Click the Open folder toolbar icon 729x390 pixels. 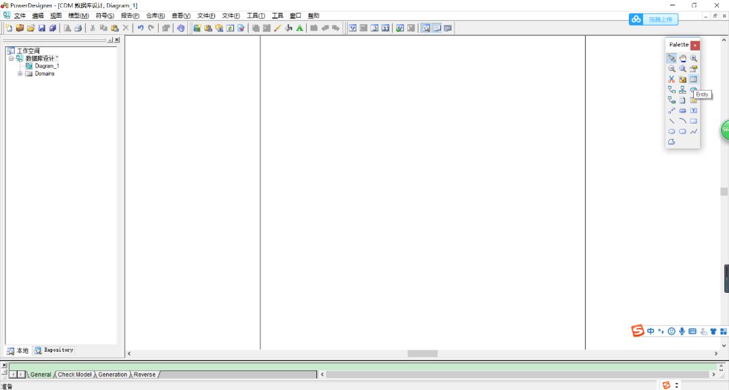(x=30, y=28)
